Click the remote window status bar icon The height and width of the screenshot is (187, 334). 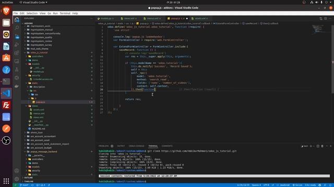(15, 185)
